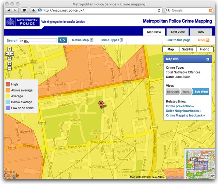Switch to Text view tab
The height and width of the screenshot is (184, 218).
click(x=178, y=32)
